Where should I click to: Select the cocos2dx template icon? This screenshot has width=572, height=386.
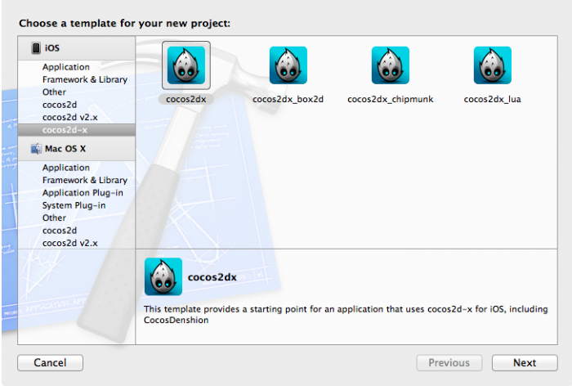coord(186,65)
